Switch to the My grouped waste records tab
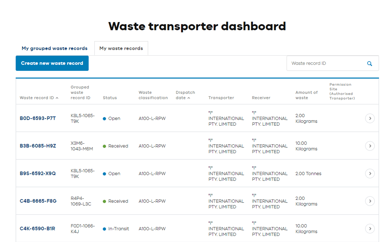The width and height of the screenshot is (387, 242). (x=54, y=48)
